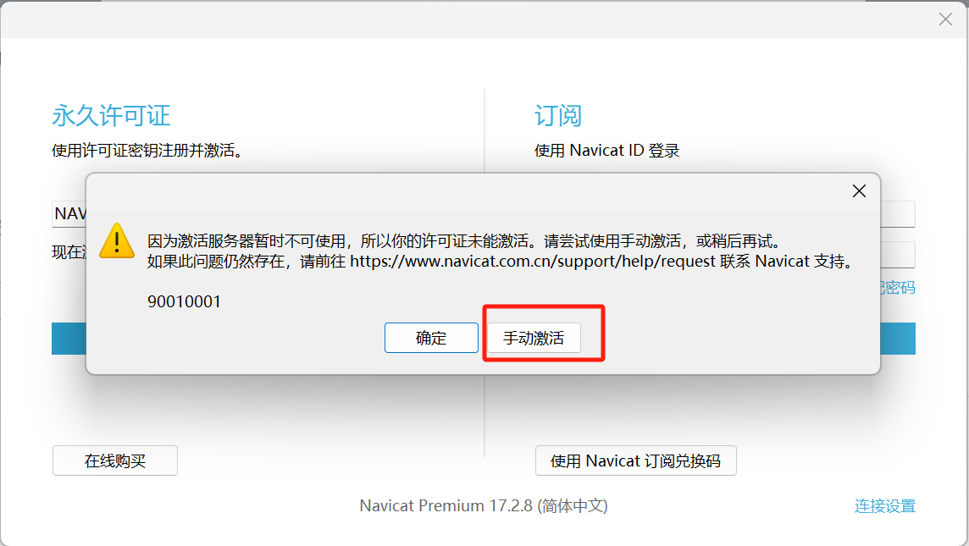Close the activation error dialog

click(859, 191)
